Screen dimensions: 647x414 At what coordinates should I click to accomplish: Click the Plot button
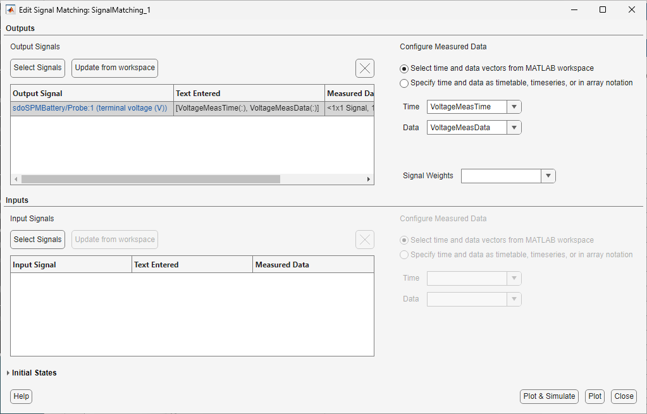point(595,396)
